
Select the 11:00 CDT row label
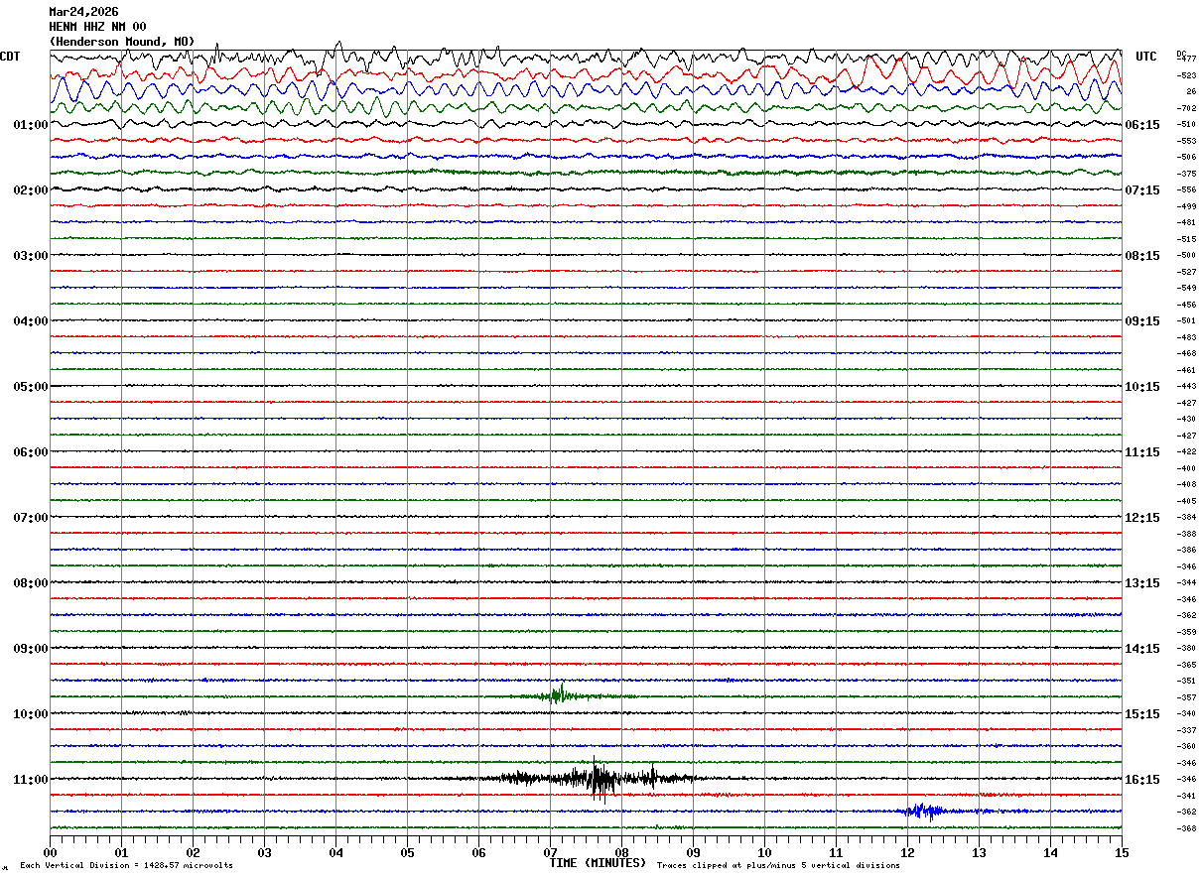31,780
